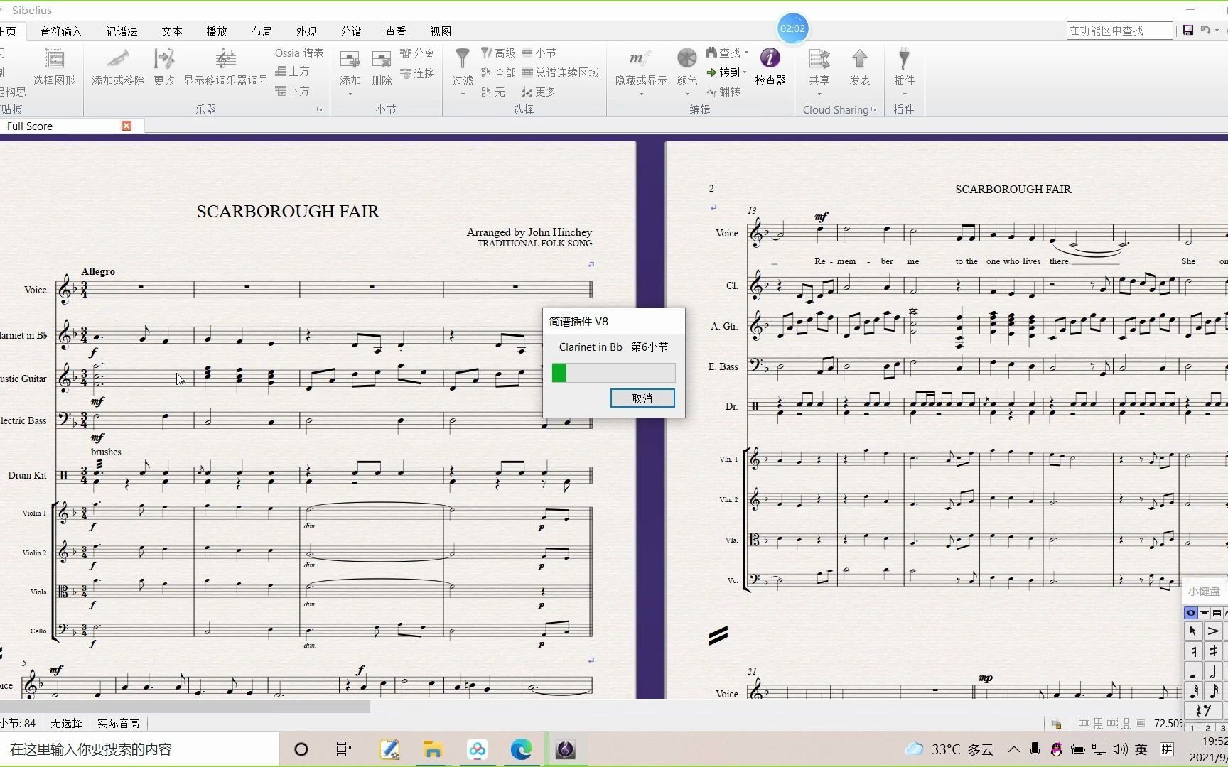The width and height of the screenshot is (1228, 767).
Task: Click the green plugin progress bar
Action: 613,373
